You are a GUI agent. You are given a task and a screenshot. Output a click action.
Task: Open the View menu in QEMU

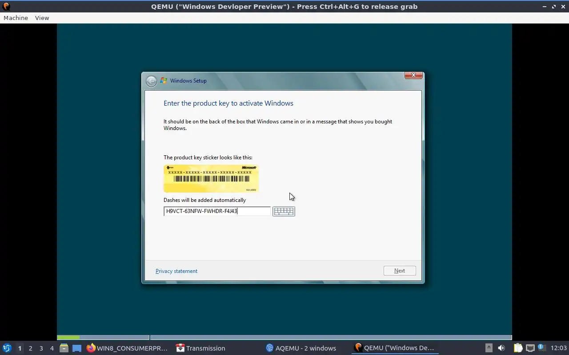point(42,18)
